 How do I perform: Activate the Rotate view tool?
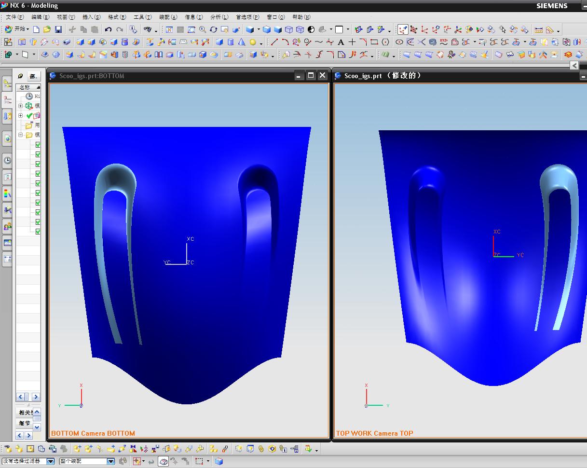214,29
